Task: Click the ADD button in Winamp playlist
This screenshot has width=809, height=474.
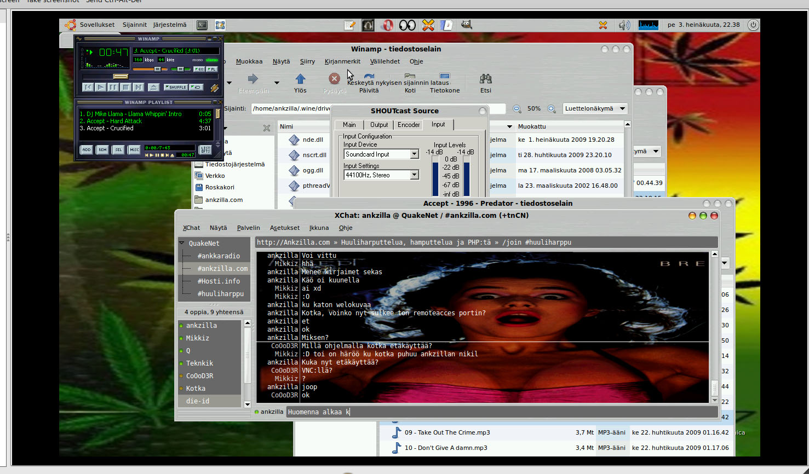Action: [x=87, y=149]
